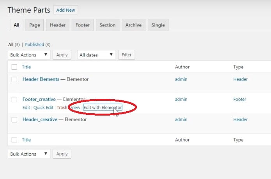Open the Footer tab

click(x=82, y=25)
